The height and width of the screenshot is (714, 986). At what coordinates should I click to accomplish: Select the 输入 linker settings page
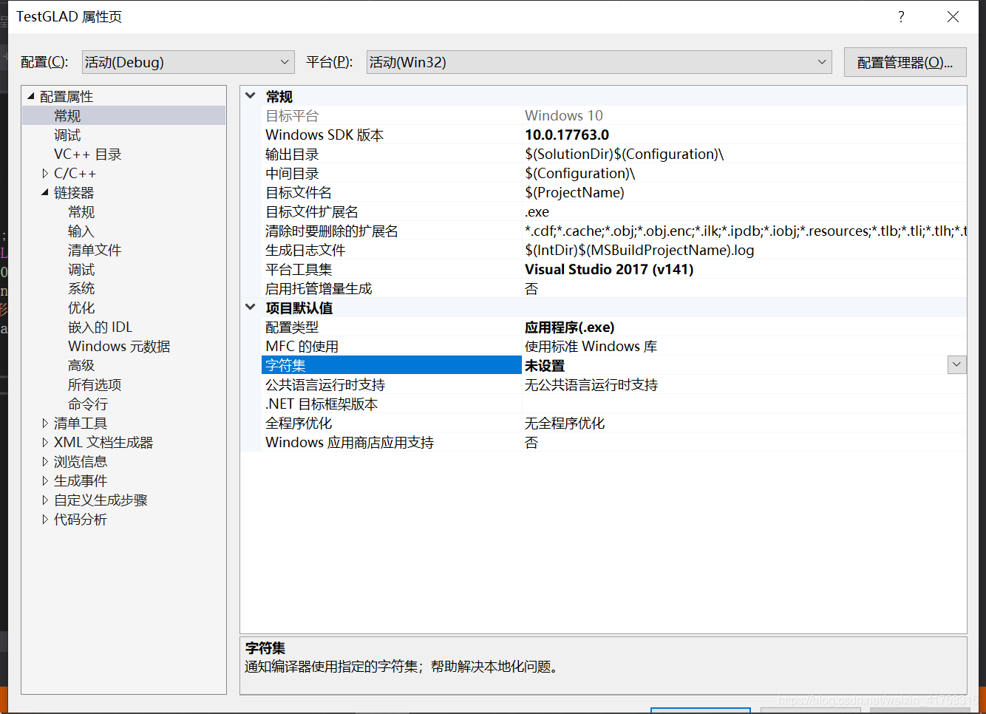81,231
